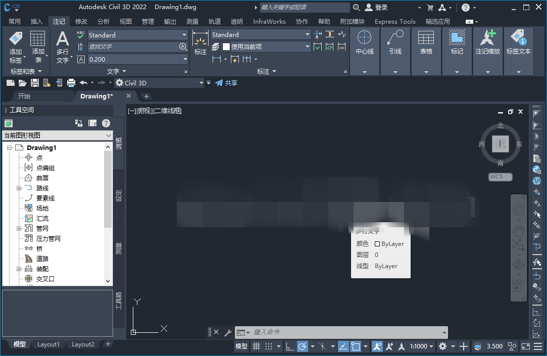Click the find text search icon
This screenshot has height=356, width=547.
[183, 47]
